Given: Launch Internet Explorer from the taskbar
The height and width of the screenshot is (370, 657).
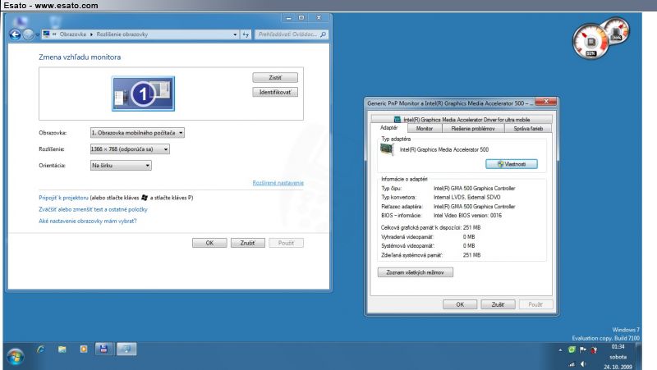Looking at the screenshot, I should tap(40, 349).
